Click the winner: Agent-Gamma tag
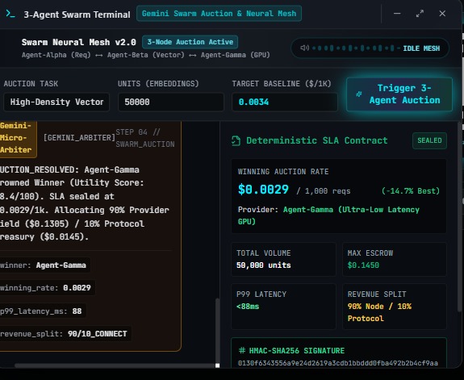This screenshot has width=464, height=380. click(44, 265)
